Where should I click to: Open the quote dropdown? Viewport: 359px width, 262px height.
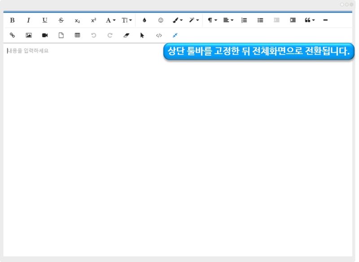click(310, 20)
